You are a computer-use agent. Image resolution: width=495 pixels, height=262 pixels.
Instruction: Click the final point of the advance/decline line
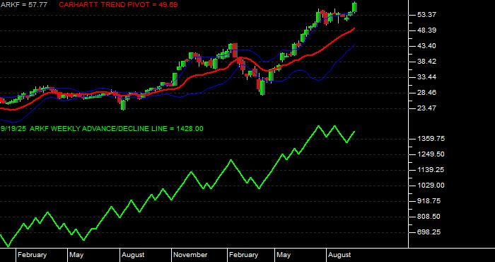(354, 132)
